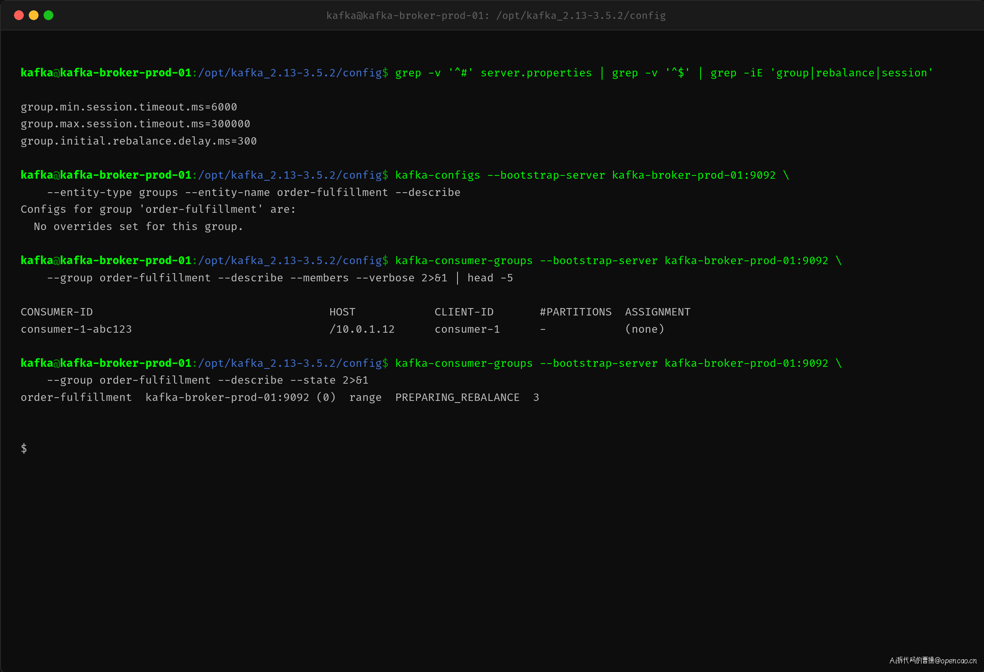Click the --describe --state 2>&1 line
This screenshot has width=984, height=672.
coord(207,380)
